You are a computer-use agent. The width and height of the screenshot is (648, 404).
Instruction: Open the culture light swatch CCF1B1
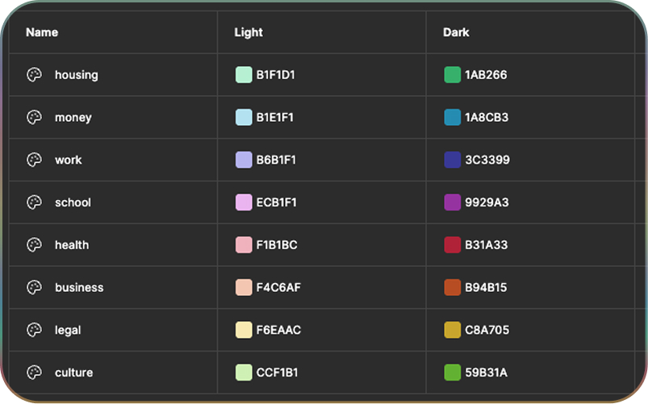(x=244, y=373)
